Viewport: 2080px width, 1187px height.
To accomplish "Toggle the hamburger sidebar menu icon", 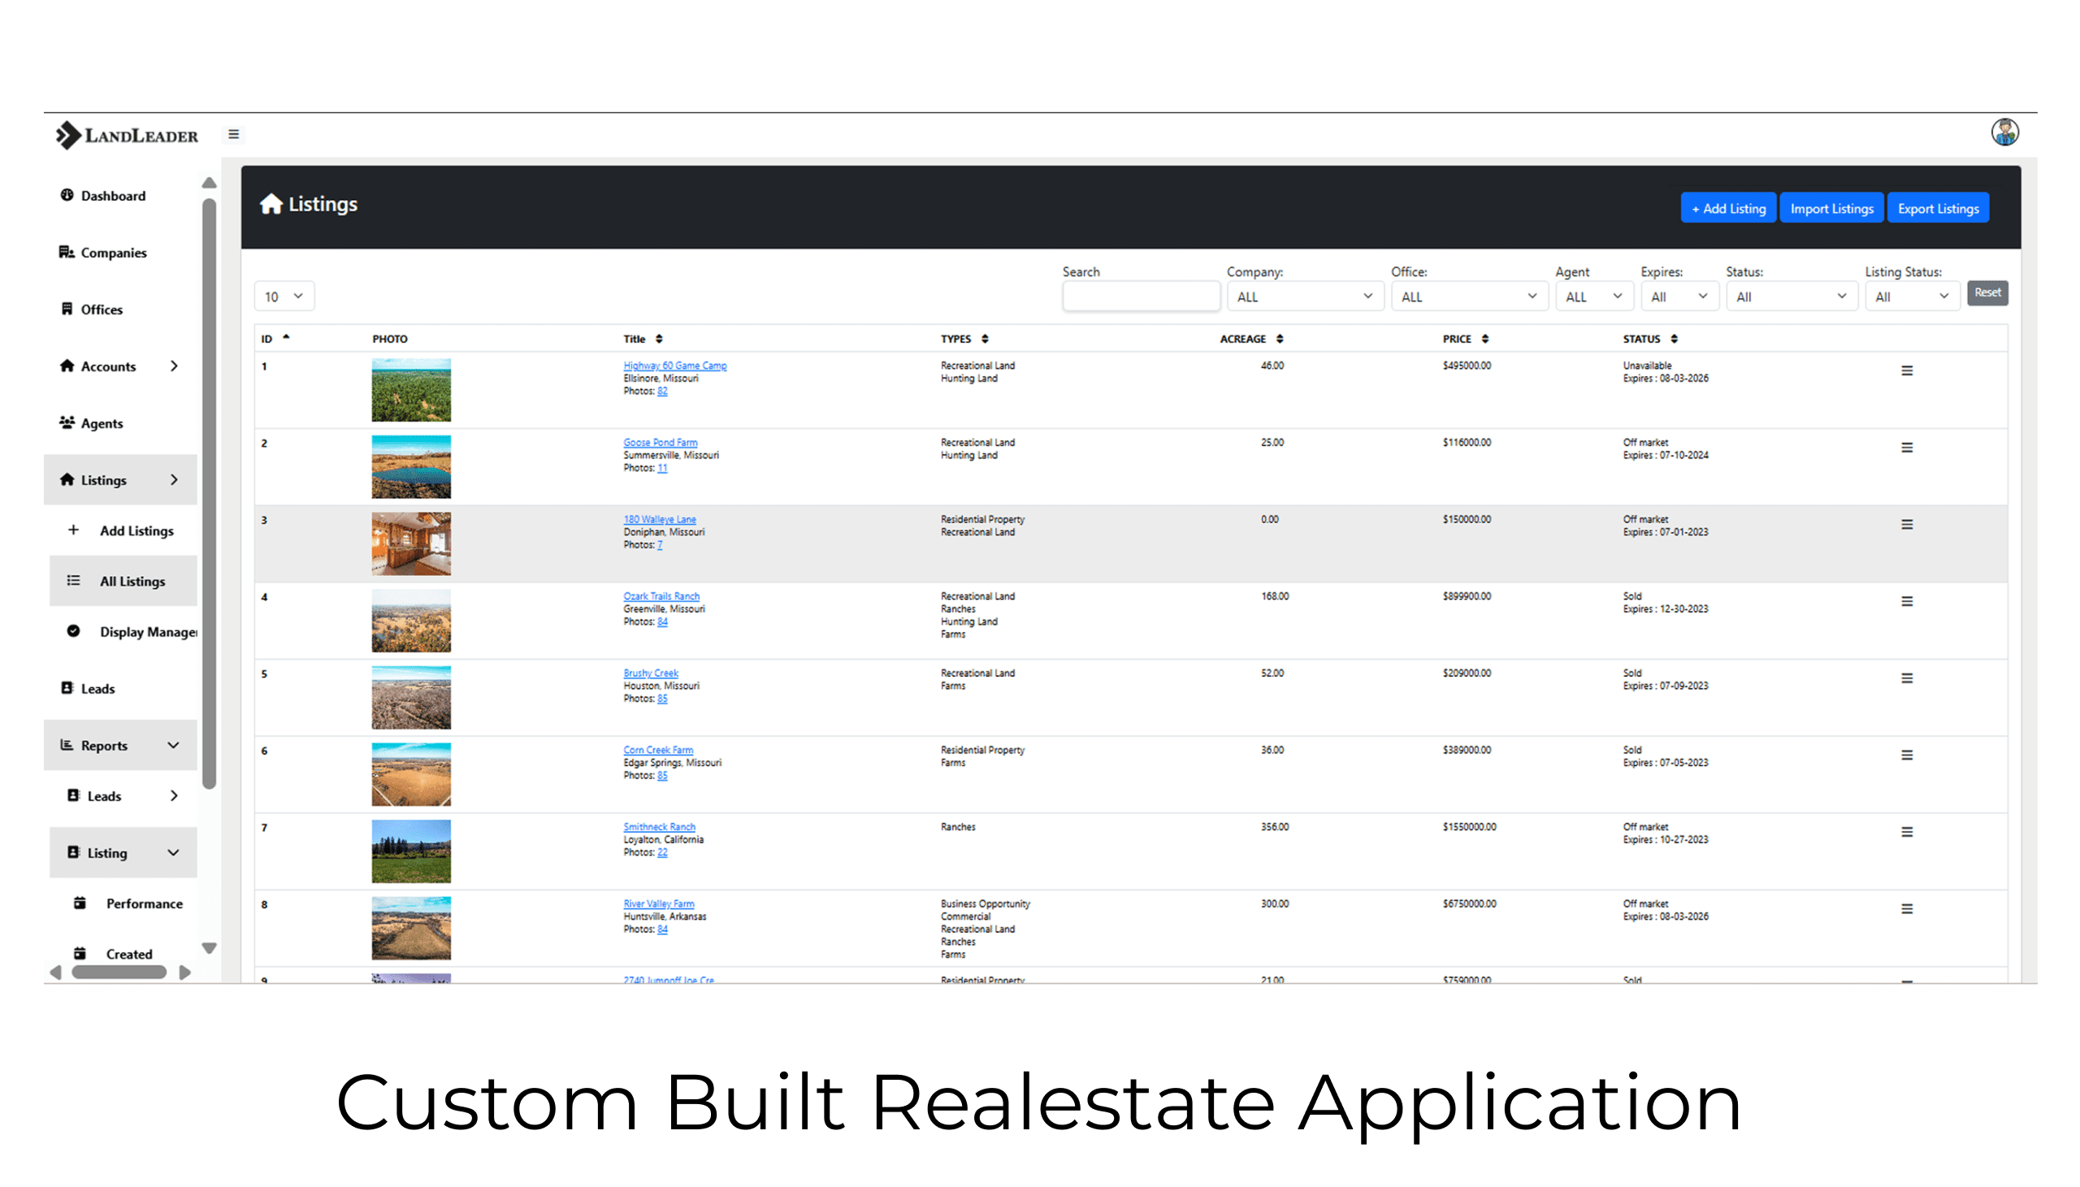I will [x=234, y=135].
